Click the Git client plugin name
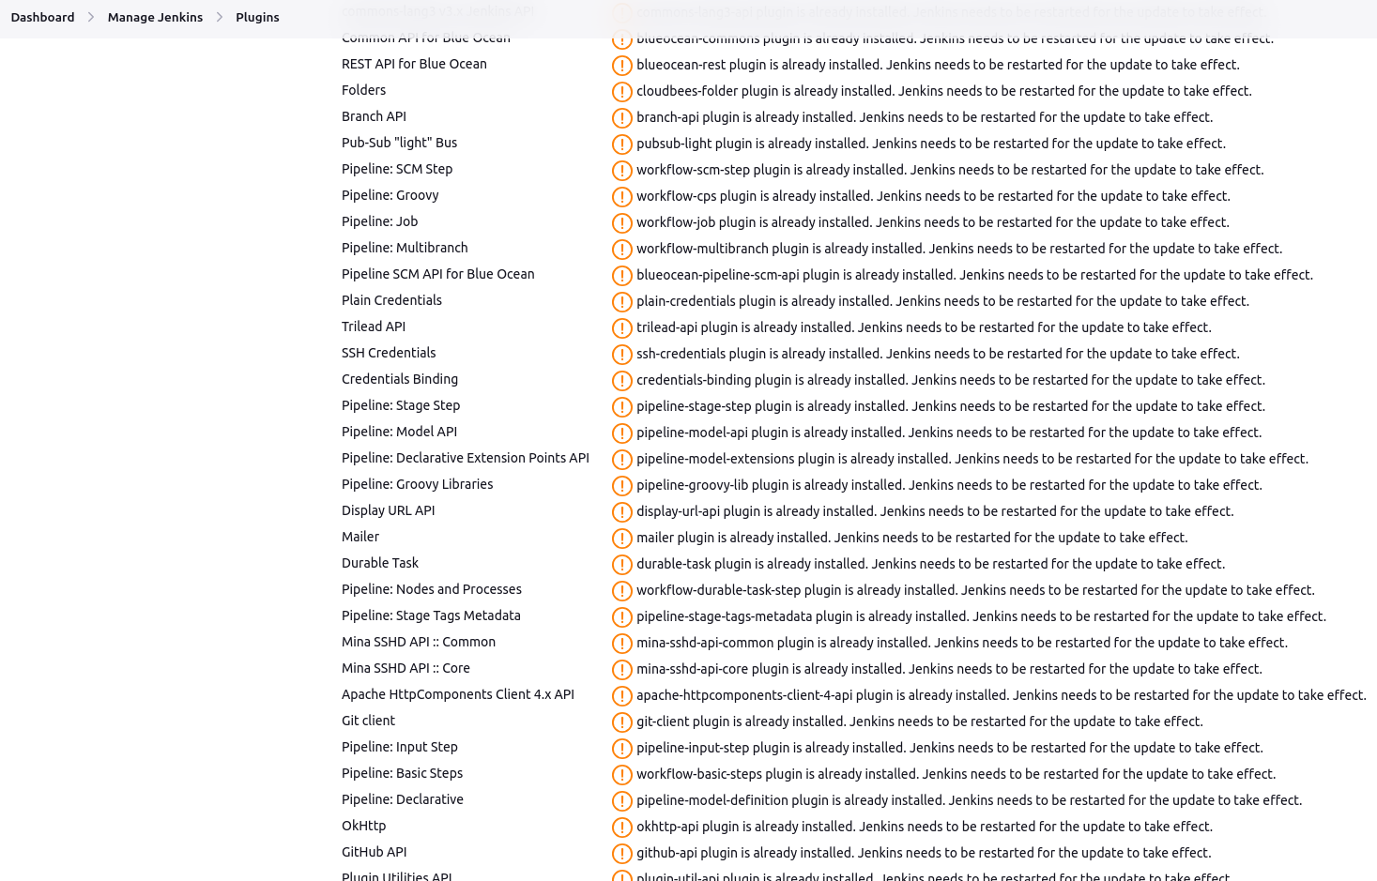The width and height of the screenshot is (1377, 881). click(368, 721)
